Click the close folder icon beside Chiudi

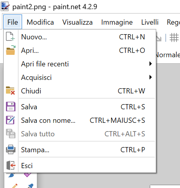tap(10, 91)
